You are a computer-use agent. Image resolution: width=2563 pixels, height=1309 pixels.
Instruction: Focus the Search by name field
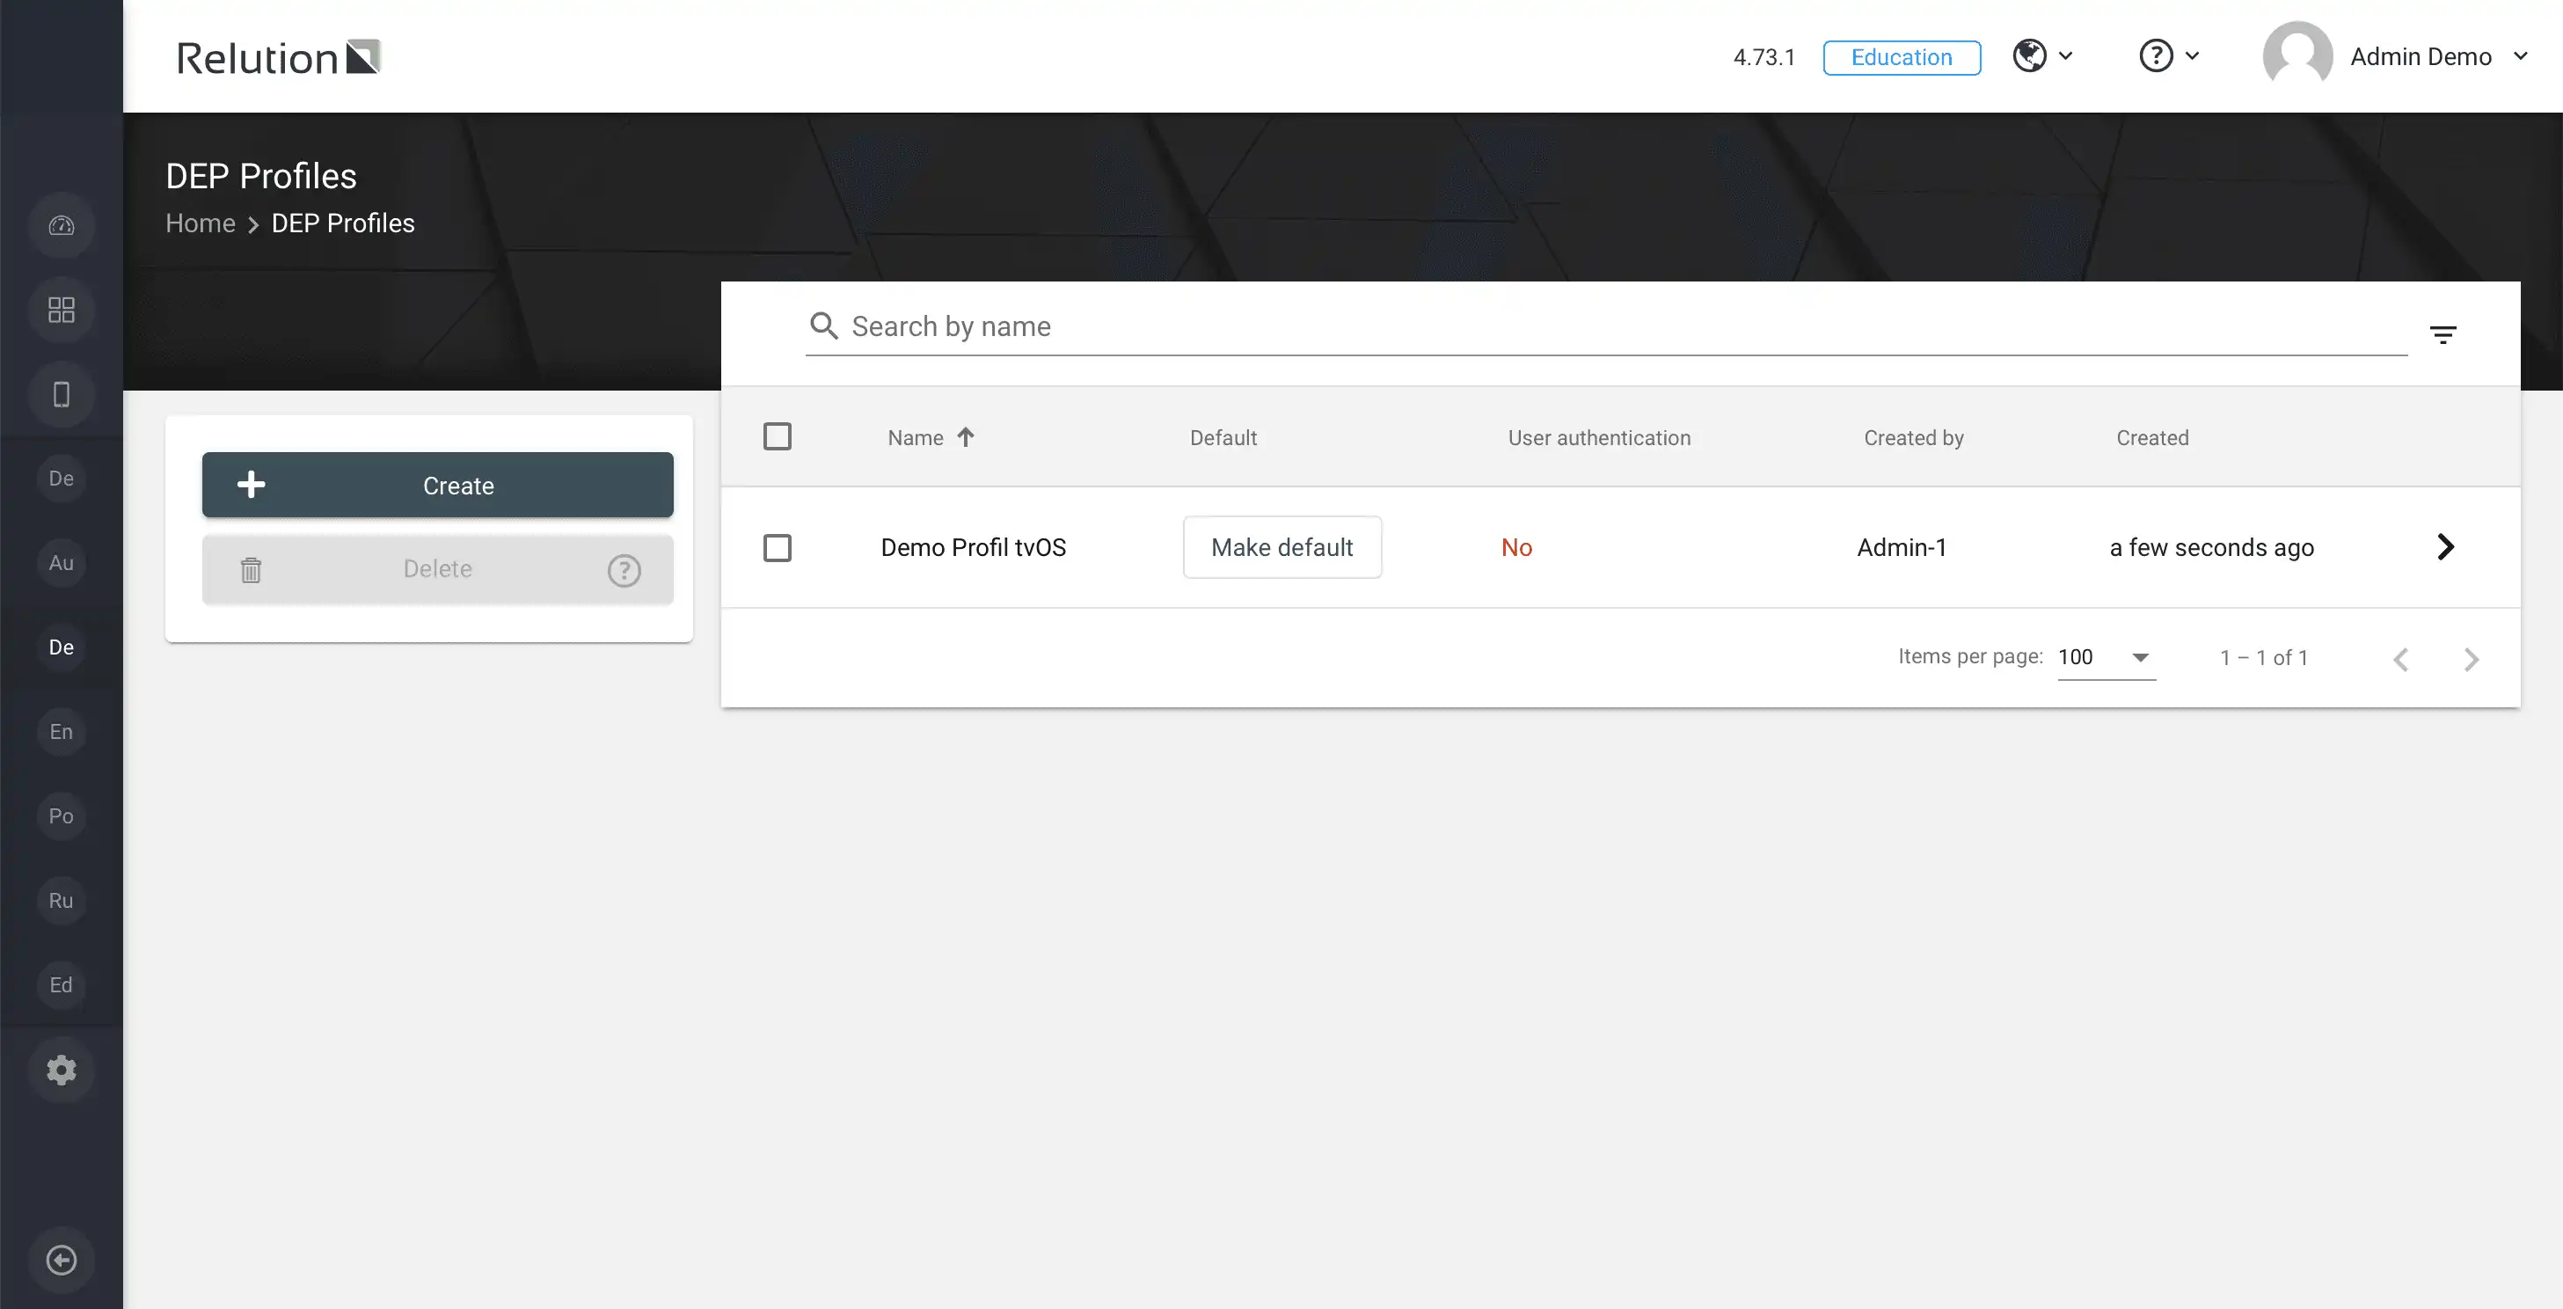pyautogui.click(x=1606, y=326)
